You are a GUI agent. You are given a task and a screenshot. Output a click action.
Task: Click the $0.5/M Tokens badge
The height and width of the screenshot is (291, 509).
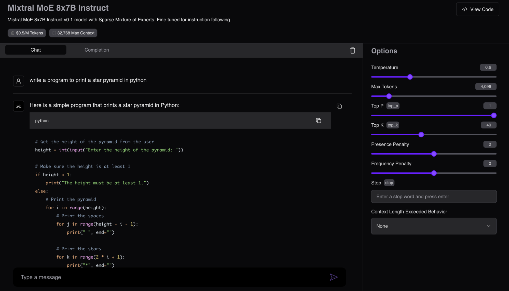27,33
